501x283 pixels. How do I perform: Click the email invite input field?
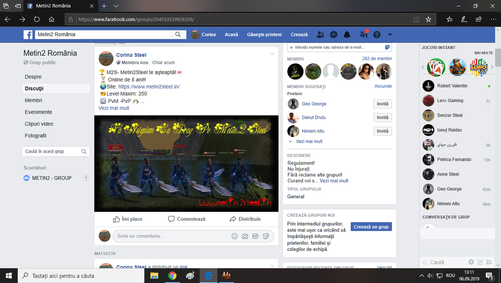[x=339, y=47]
